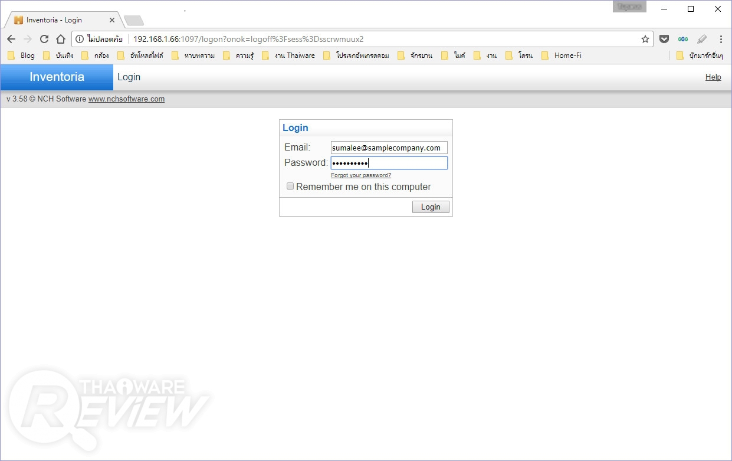The height and width of the screenshot is (461, 732).
Task: Open the งาน Thaiware bookmark folder
Action: point(288,55)
